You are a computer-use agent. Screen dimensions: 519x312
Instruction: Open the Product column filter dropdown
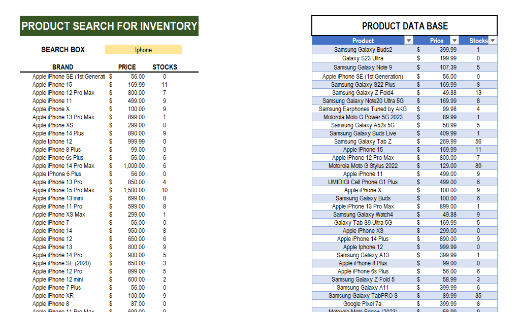point(408,41)
